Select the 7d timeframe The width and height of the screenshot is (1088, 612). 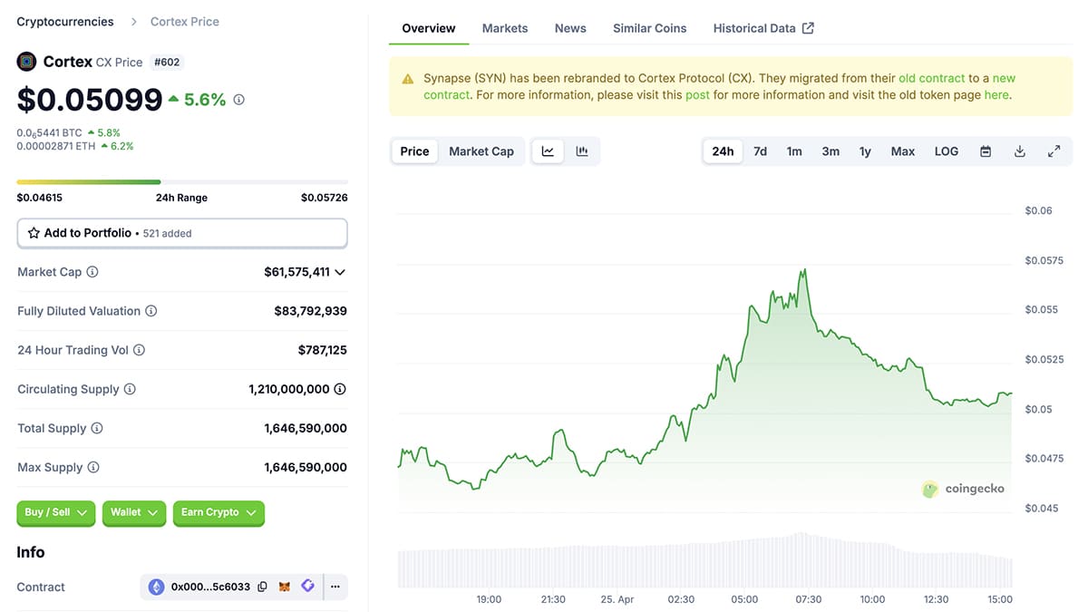point(760,151)
